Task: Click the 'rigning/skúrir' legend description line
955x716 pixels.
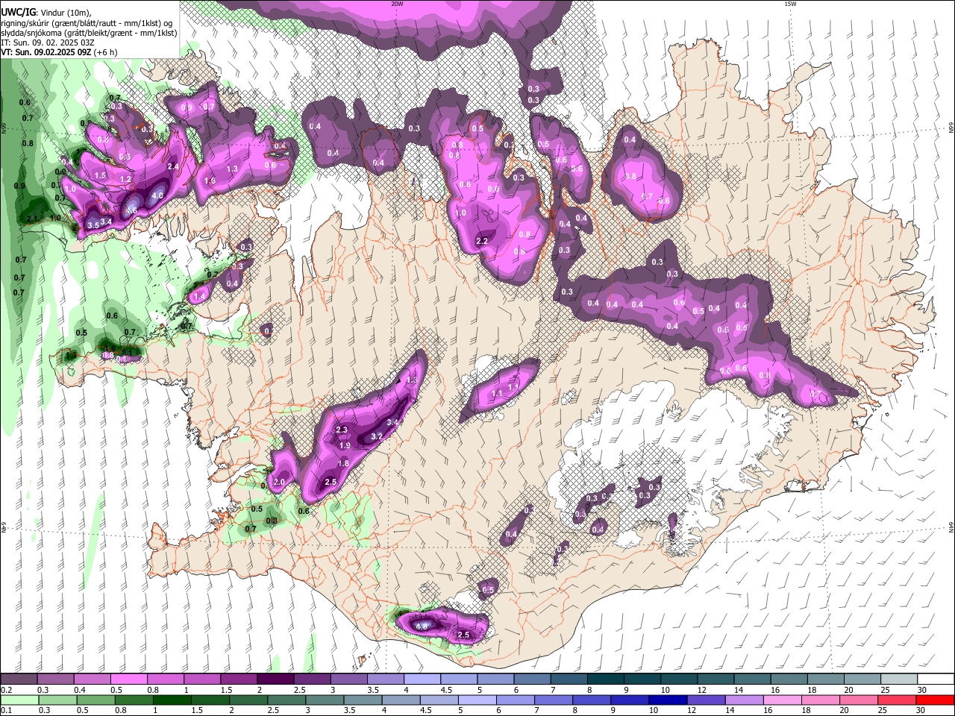Action: [x=87, y=22]
